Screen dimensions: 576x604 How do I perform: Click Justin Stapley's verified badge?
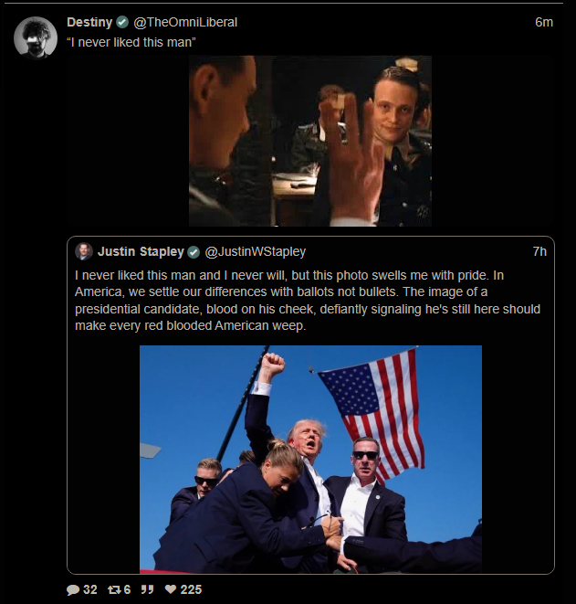[x=194, y=252]
